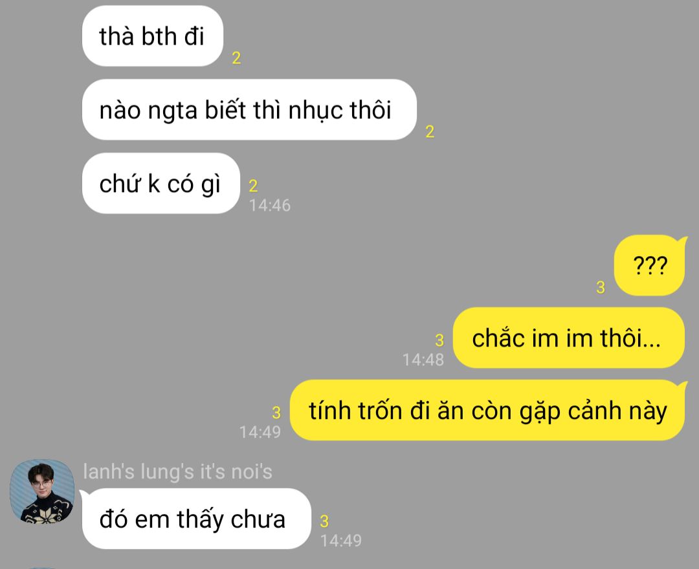Tap the 'tính trốn đi ăn còn gặp cảnh này' message
The width and height of the screenshot is (699, 569).
point(487,410)
